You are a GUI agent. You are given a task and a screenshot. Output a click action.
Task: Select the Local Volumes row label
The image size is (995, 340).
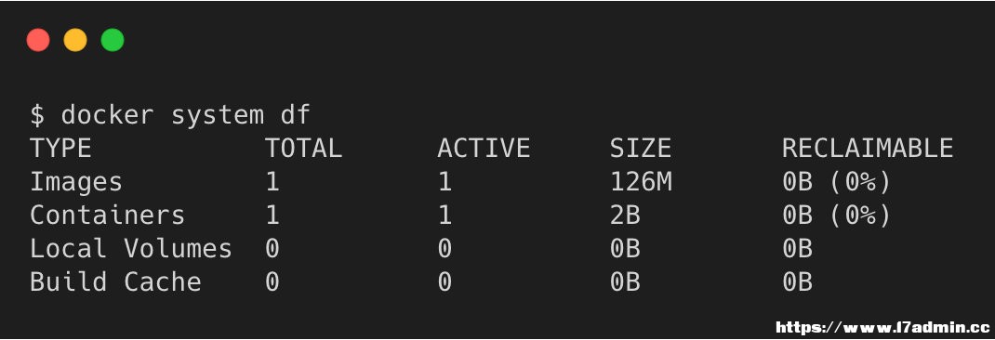(x=131, y=248)
